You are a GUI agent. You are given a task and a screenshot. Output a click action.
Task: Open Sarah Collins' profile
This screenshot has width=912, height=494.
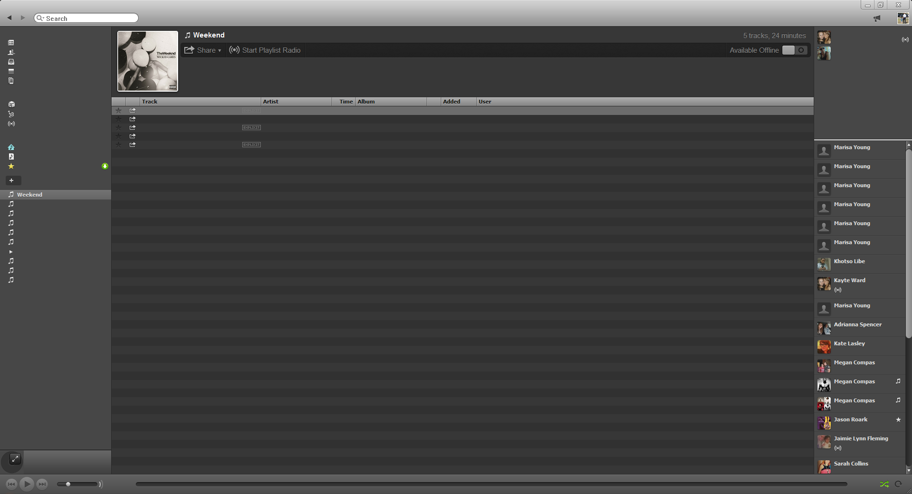(851, 464)
